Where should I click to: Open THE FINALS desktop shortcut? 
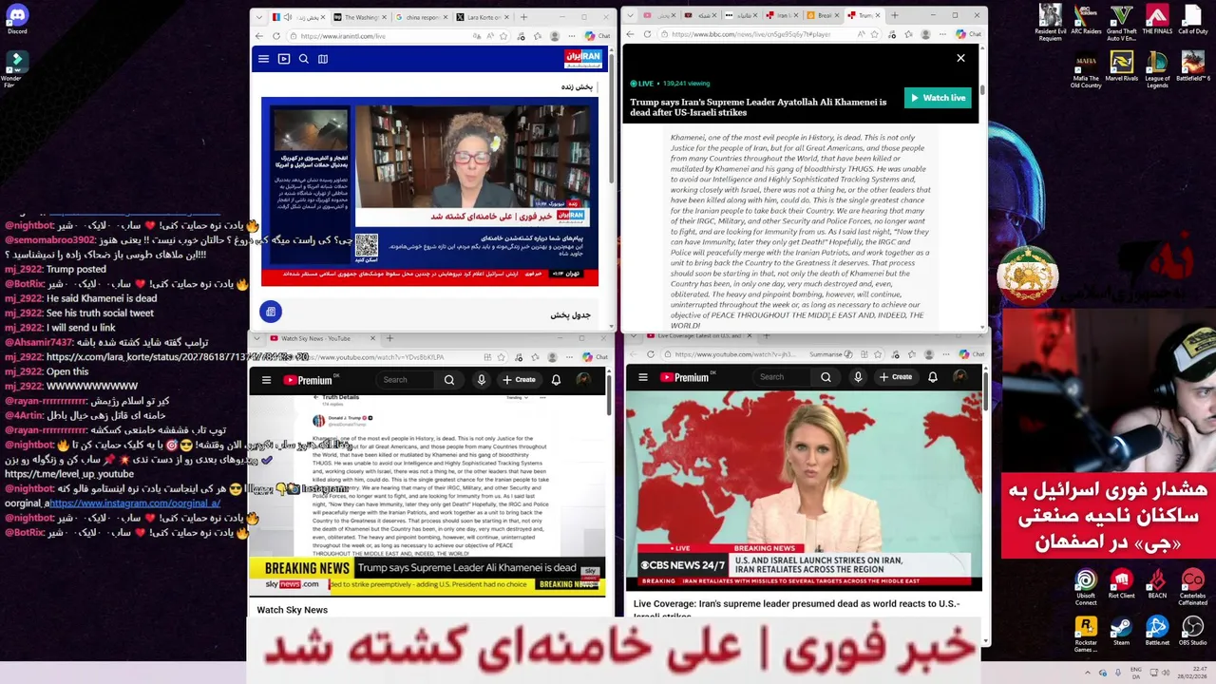[x=1157, y=20]
